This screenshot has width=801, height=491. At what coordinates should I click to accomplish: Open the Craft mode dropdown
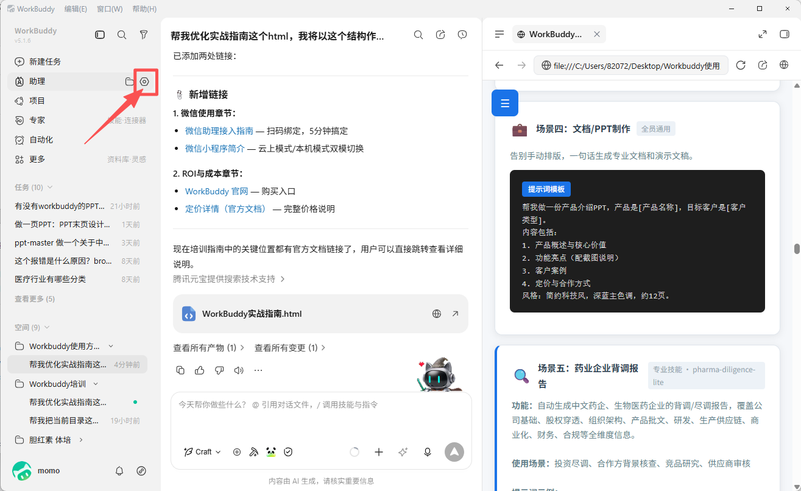(x=203, y=452)
